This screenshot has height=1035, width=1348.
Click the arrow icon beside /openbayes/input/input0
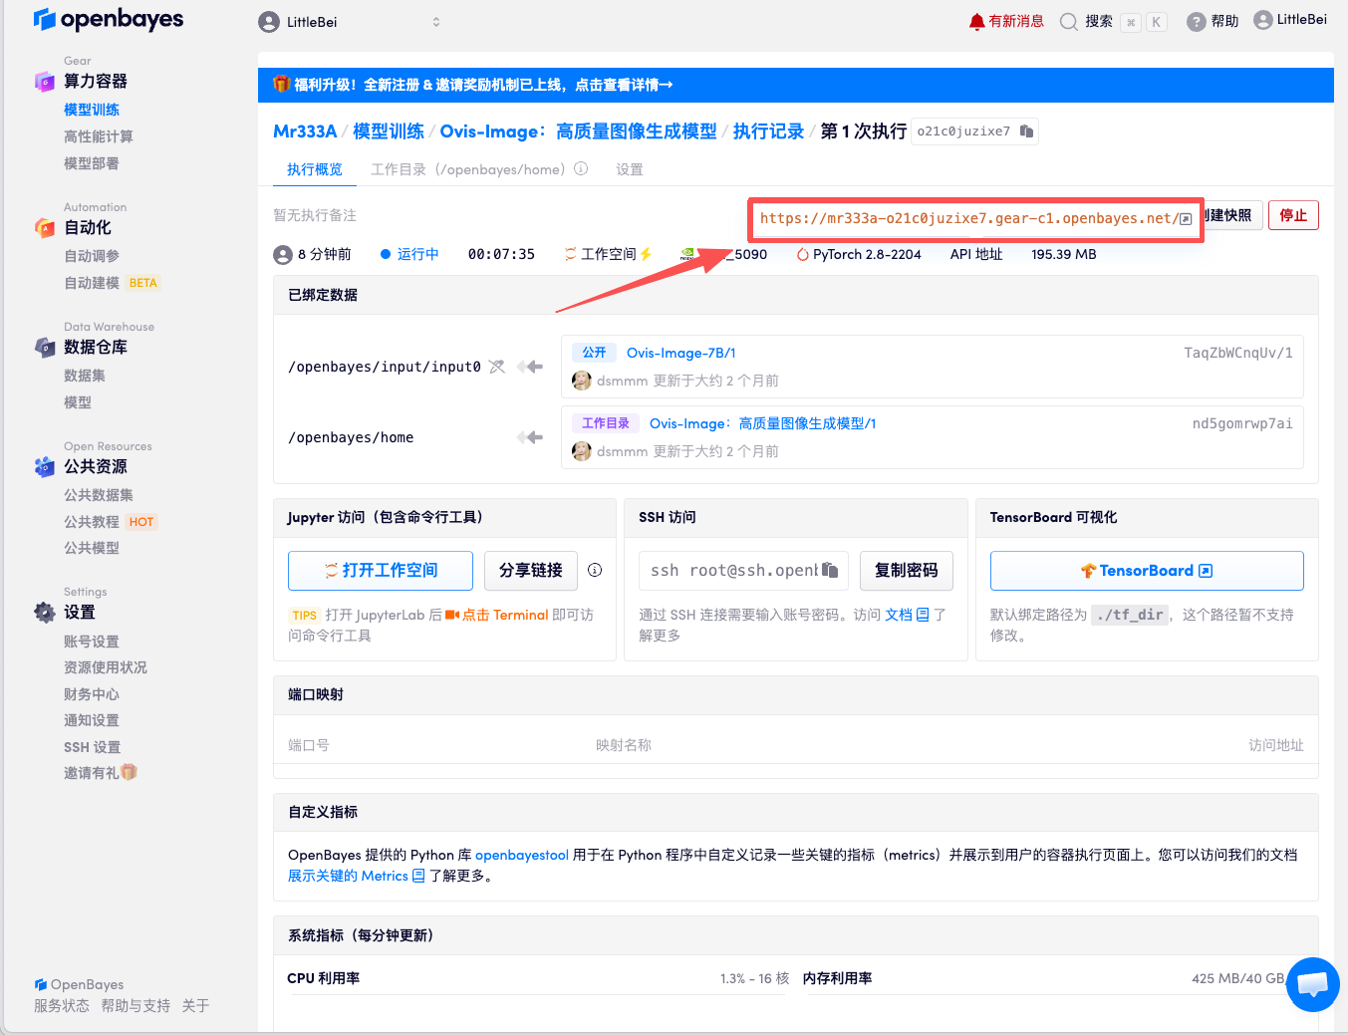coord(531,367)
